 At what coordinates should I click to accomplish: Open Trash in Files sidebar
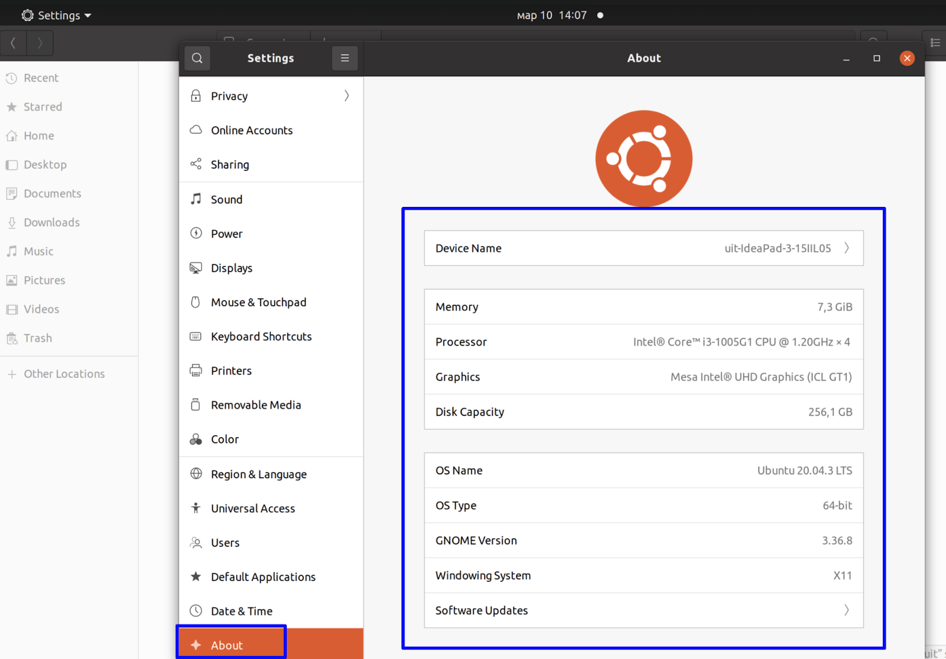pos(69,338)
